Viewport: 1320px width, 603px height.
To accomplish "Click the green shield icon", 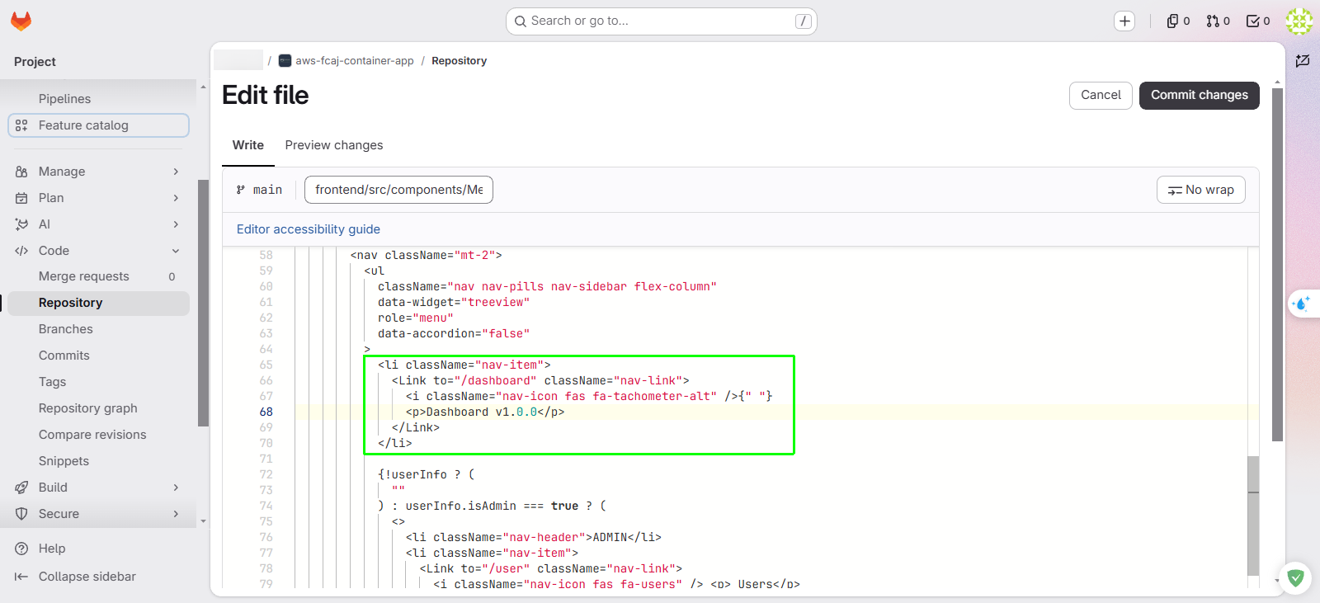I will point(1295,578).
